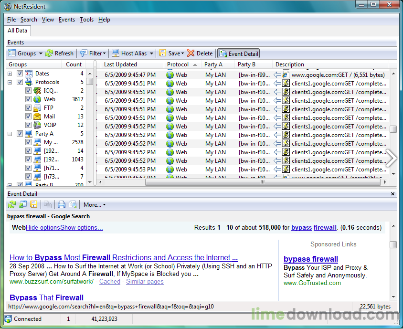Uncheck the VOIP protocol checkbox
403x329 pixels.
pyautogui.click(x=29, y=125)
